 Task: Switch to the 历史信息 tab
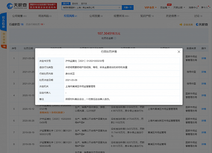172,16
